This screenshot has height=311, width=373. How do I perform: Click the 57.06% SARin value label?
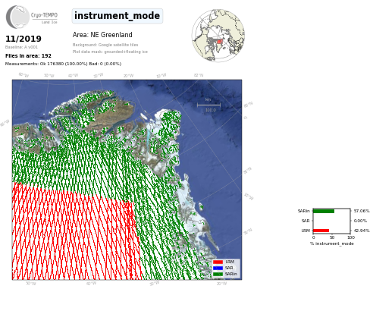(362, 211)
